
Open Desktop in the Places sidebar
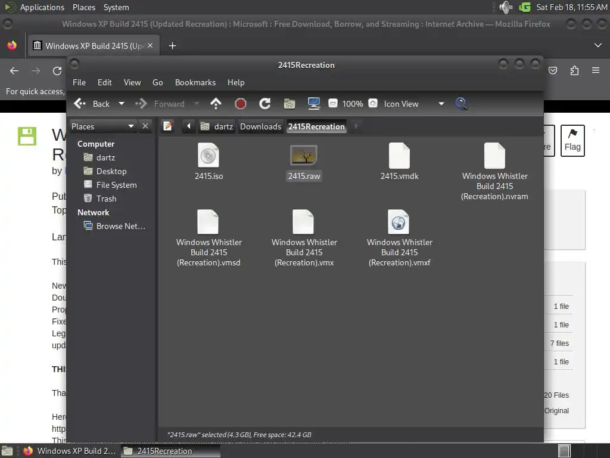tap(105, 171)
